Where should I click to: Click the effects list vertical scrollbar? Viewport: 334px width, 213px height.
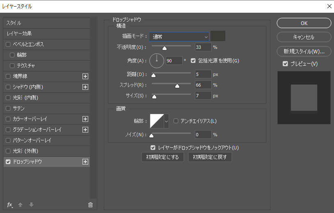coord(93,108)
